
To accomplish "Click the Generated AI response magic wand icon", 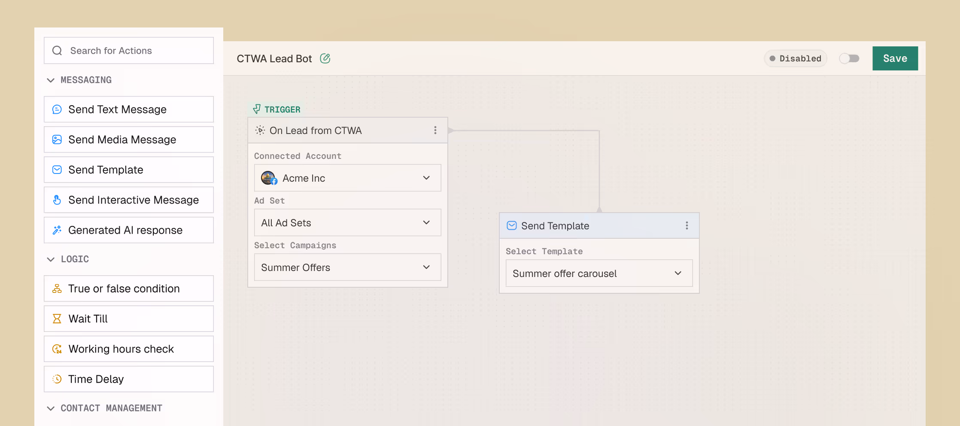I will click(57, 230).
